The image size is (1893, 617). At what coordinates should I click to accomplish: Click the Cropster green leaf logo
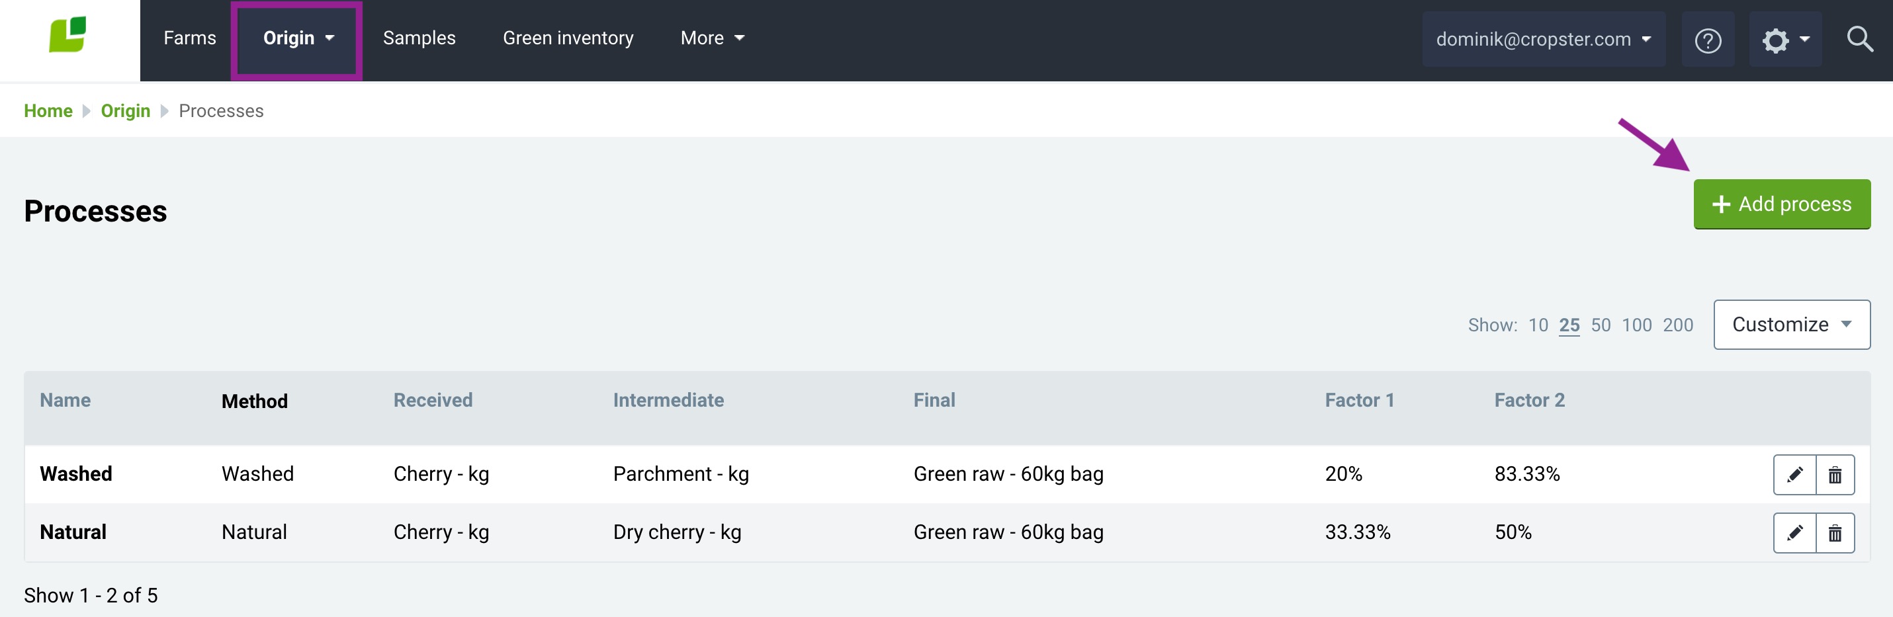coord(67,35)
